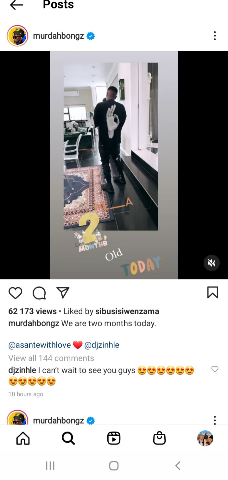Image resolution: width=228 pixels, height=480 pixels.
Task: Open comments via speech bubble icon
Action: (39, 293)
